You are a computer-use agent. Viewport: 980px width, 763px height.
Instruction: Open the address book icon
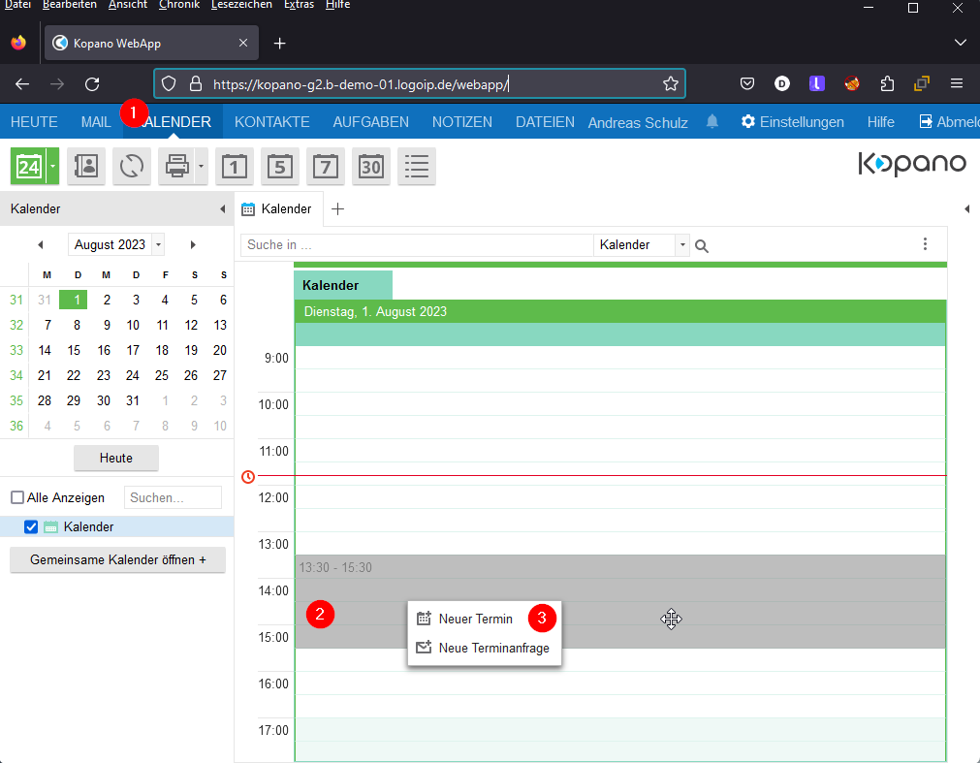[x=86, y=167]
